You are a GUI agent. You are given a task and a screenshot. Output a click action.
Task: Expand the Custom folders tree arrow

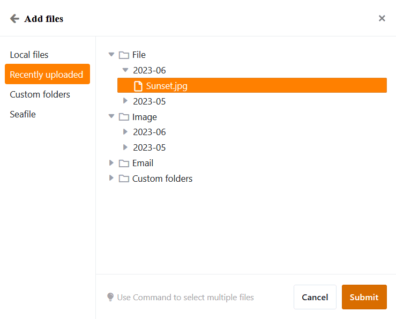pyautogui.click(x=111, y=178)
